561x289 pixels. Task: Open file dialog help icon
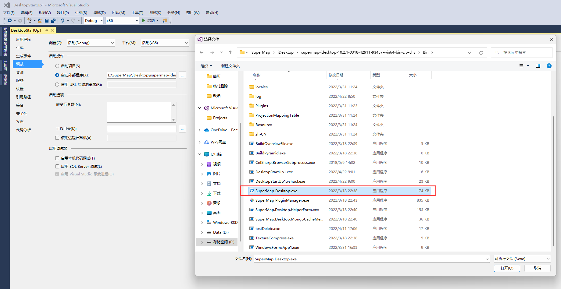point(549,66)
